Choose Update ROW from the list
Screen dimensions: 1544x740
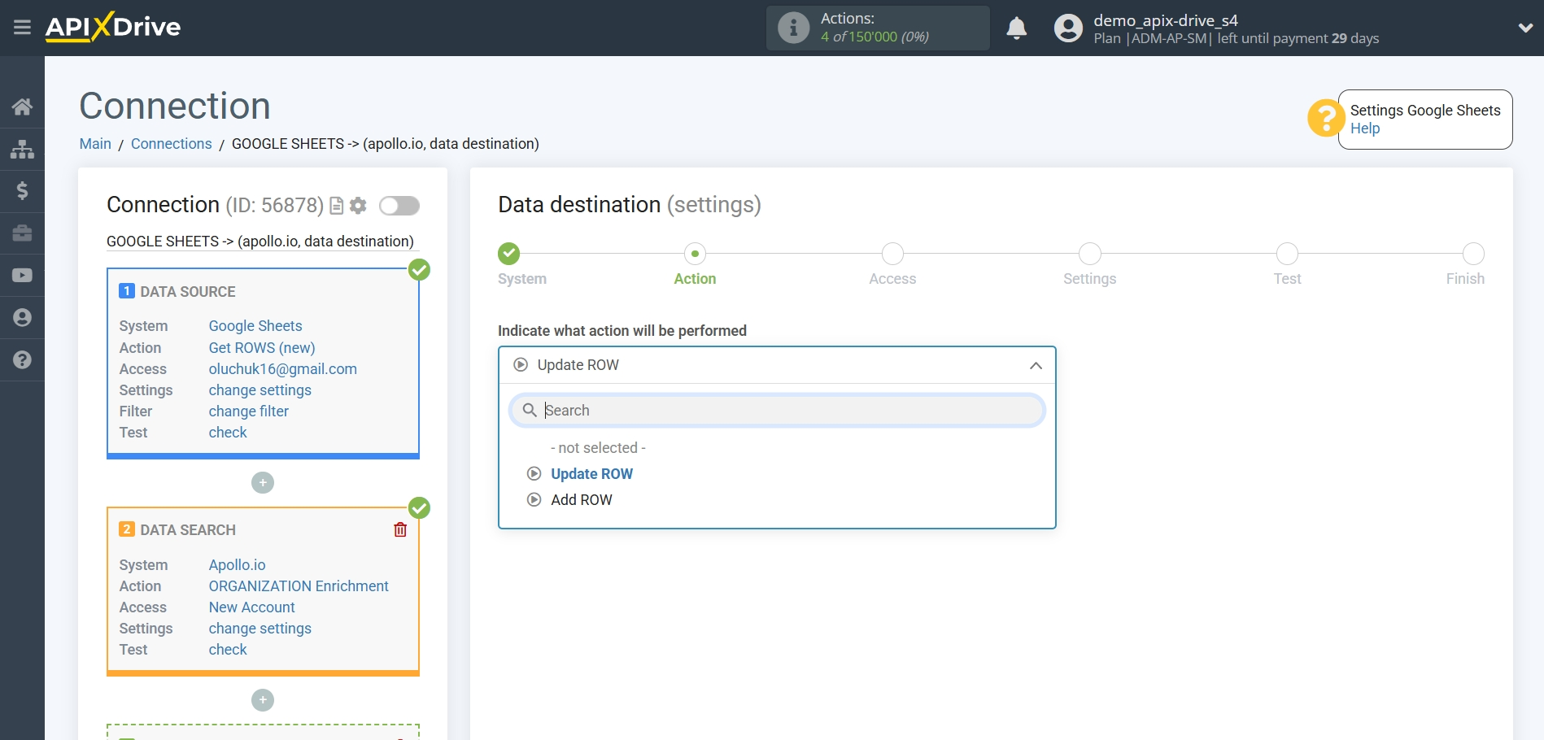[x=591, y=474]
